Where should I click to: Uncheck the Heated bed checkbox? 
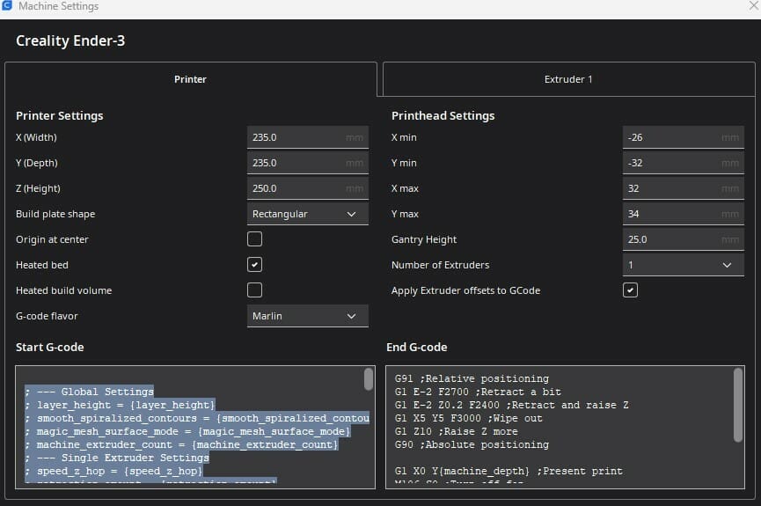255,265
